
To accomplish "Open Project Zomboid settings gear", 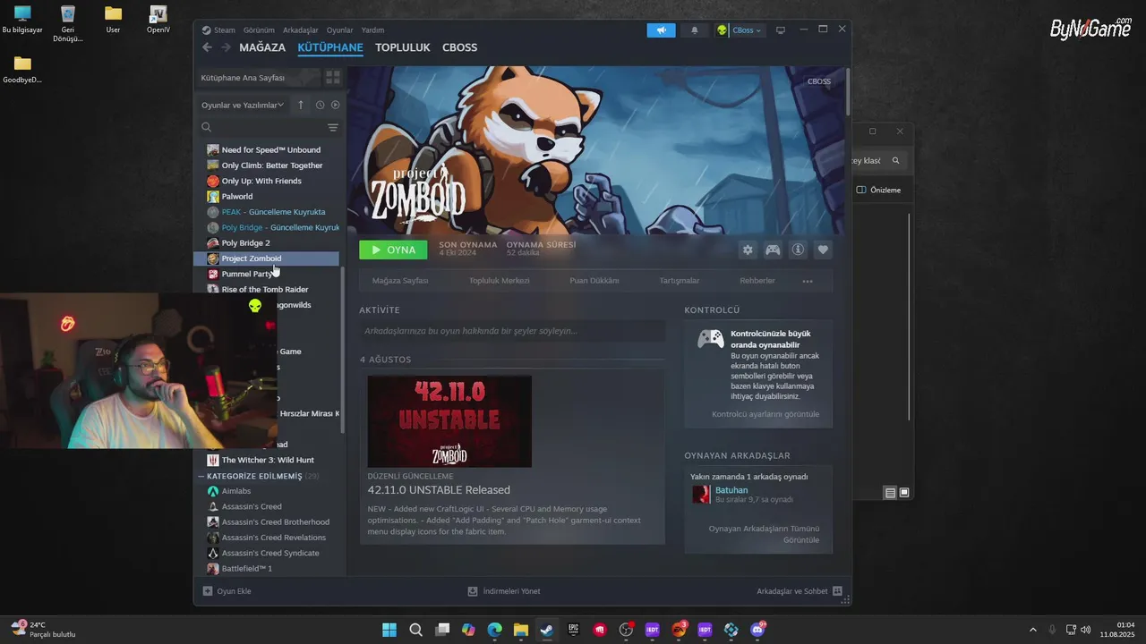I will (x=748, y=250).
